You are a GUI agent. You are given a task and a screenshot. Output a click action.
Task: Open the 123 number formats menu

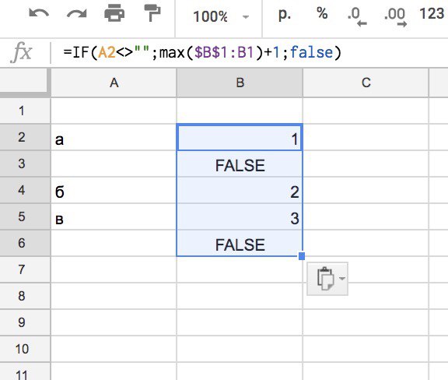(432, 14)
